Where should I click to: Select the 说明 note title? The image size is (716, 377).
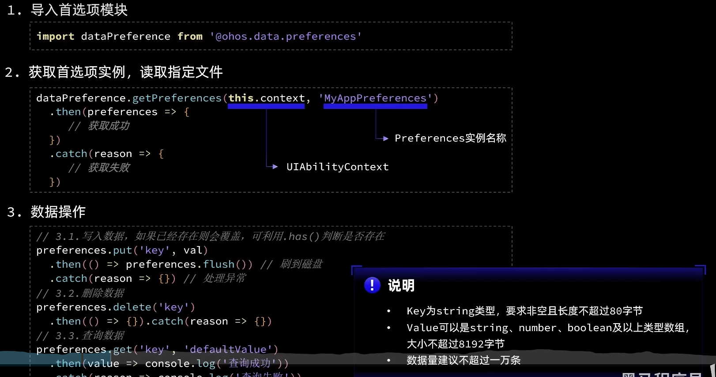click(401, 286)
